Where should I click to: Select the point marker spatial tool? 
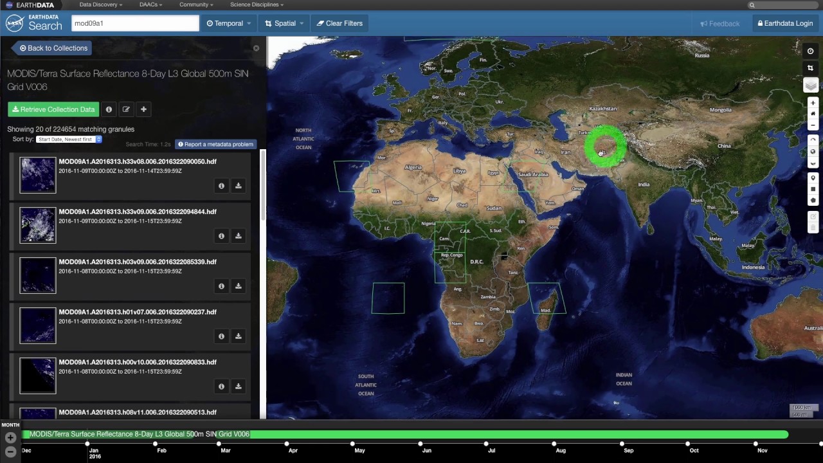pyautogui.click(x=813, y=178)
